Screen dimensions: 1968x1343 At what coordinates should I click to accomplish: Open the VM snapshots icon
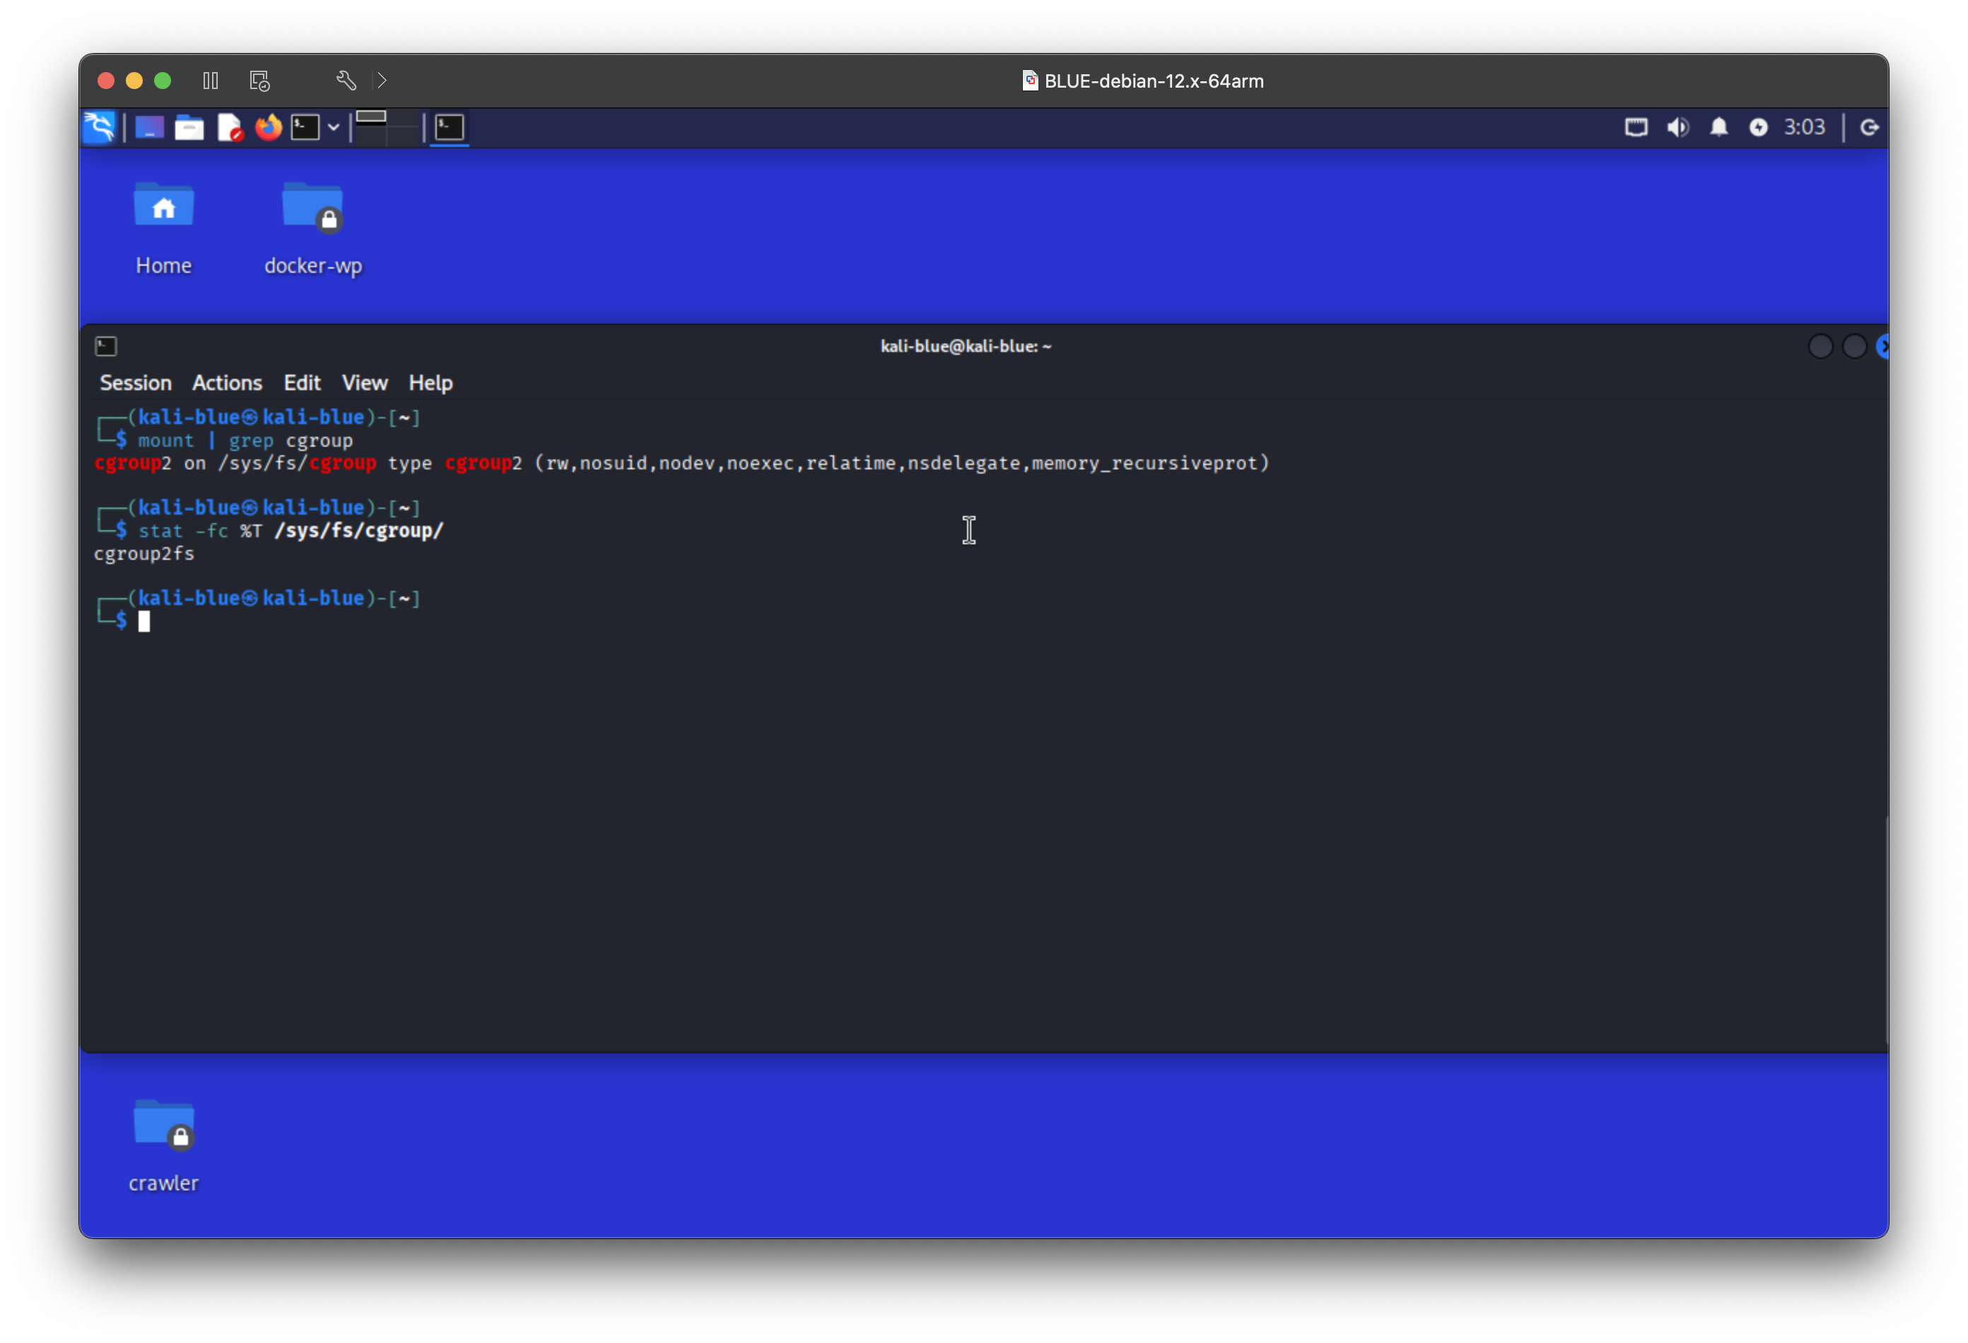click(x=259, y=81)
